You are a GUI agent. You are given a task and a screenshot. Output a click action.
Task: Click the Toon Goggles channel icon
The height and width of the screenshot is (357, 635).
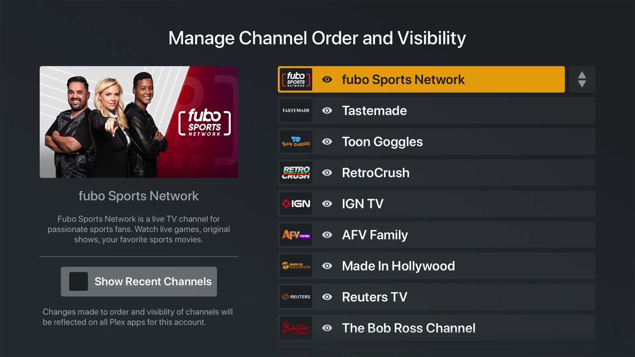(296, 141)
